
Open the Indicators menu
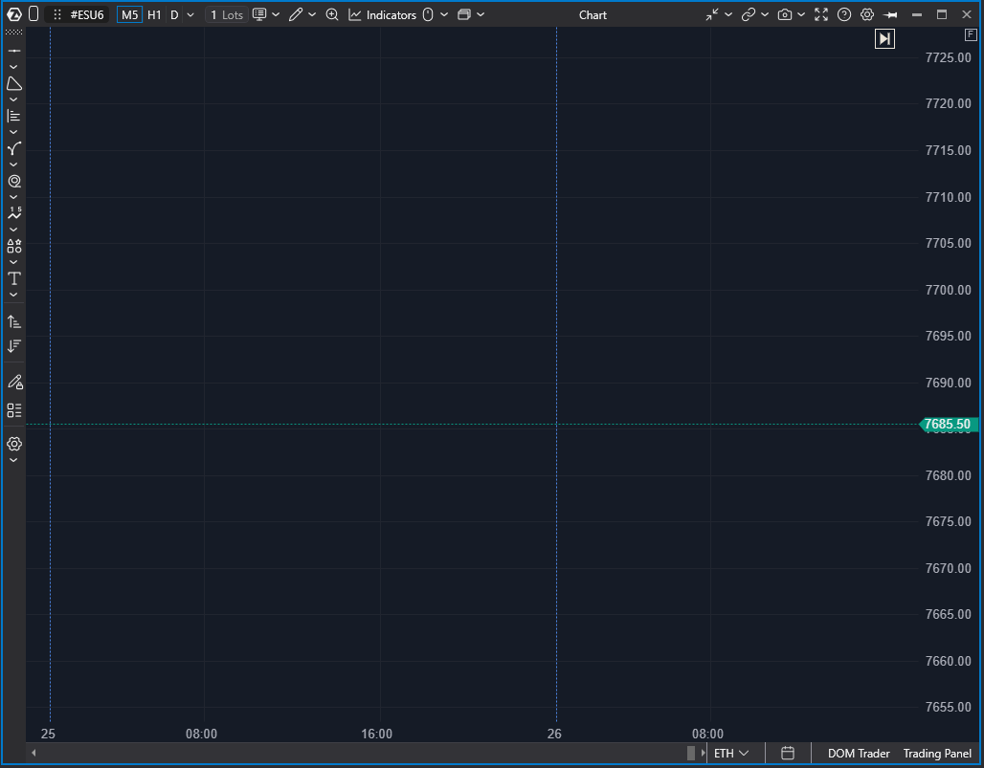pos(382,15)
